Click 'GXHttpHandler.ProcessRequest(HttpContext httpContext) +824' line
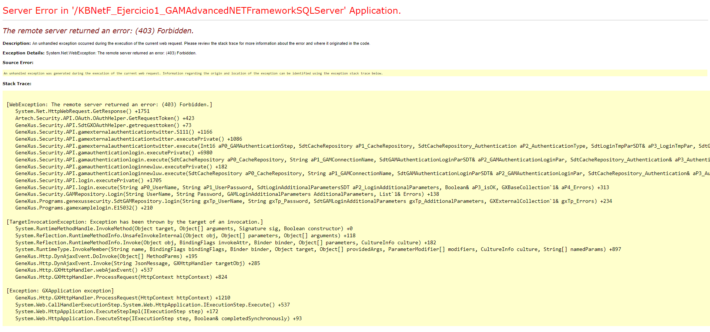 (121, 277)
